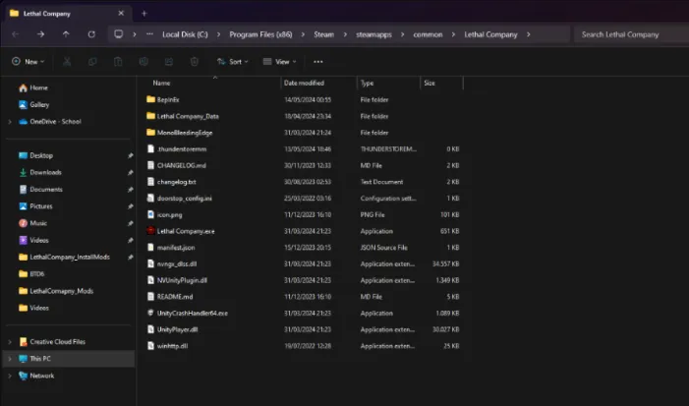This screenshot has width=689, height=406.
Task: Open the View dropdown menu
Action: [279, 62]
